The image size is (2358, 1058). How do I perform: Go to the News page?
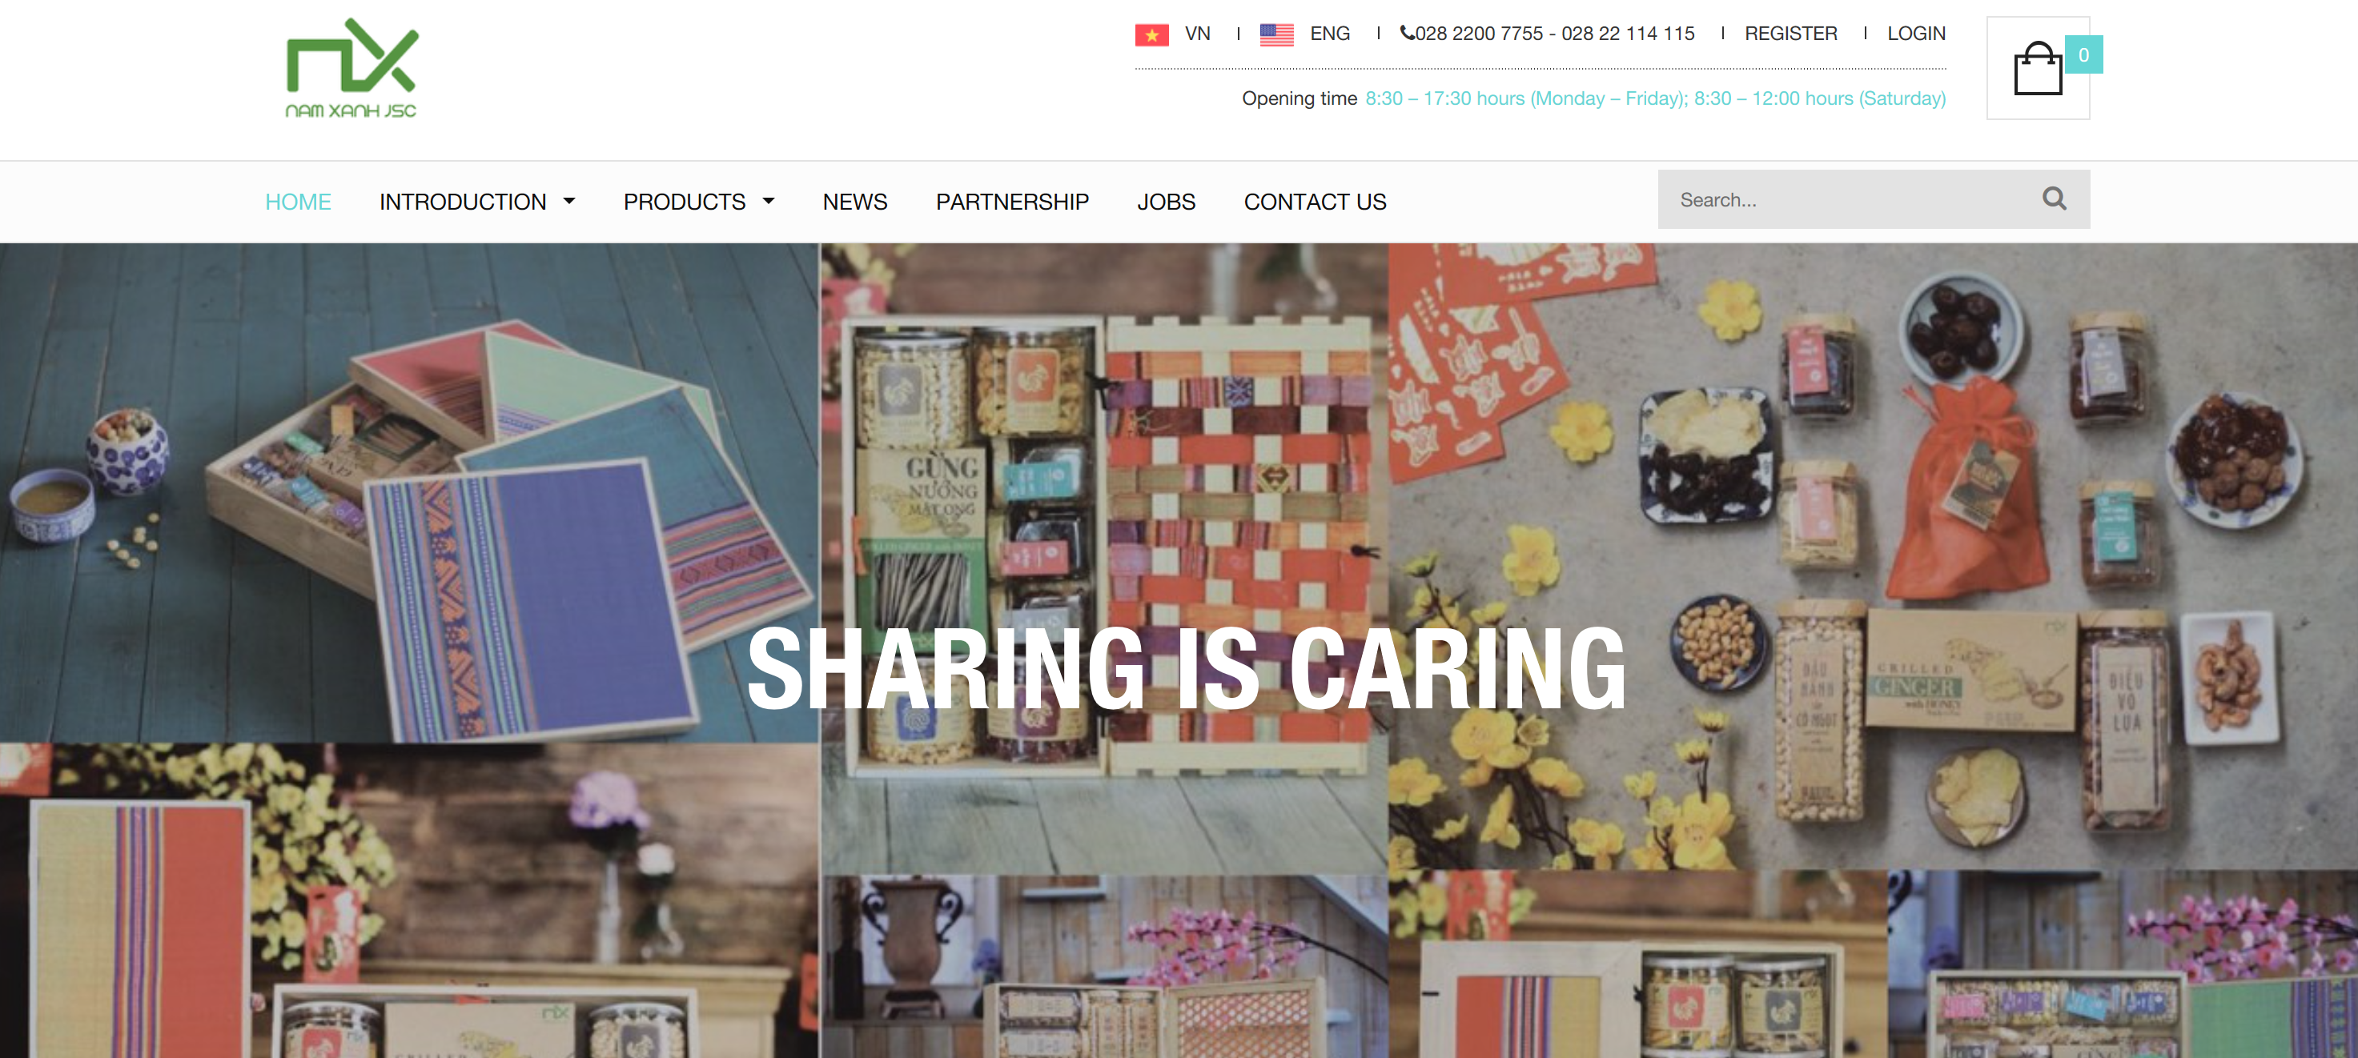(x=854, y=202)
